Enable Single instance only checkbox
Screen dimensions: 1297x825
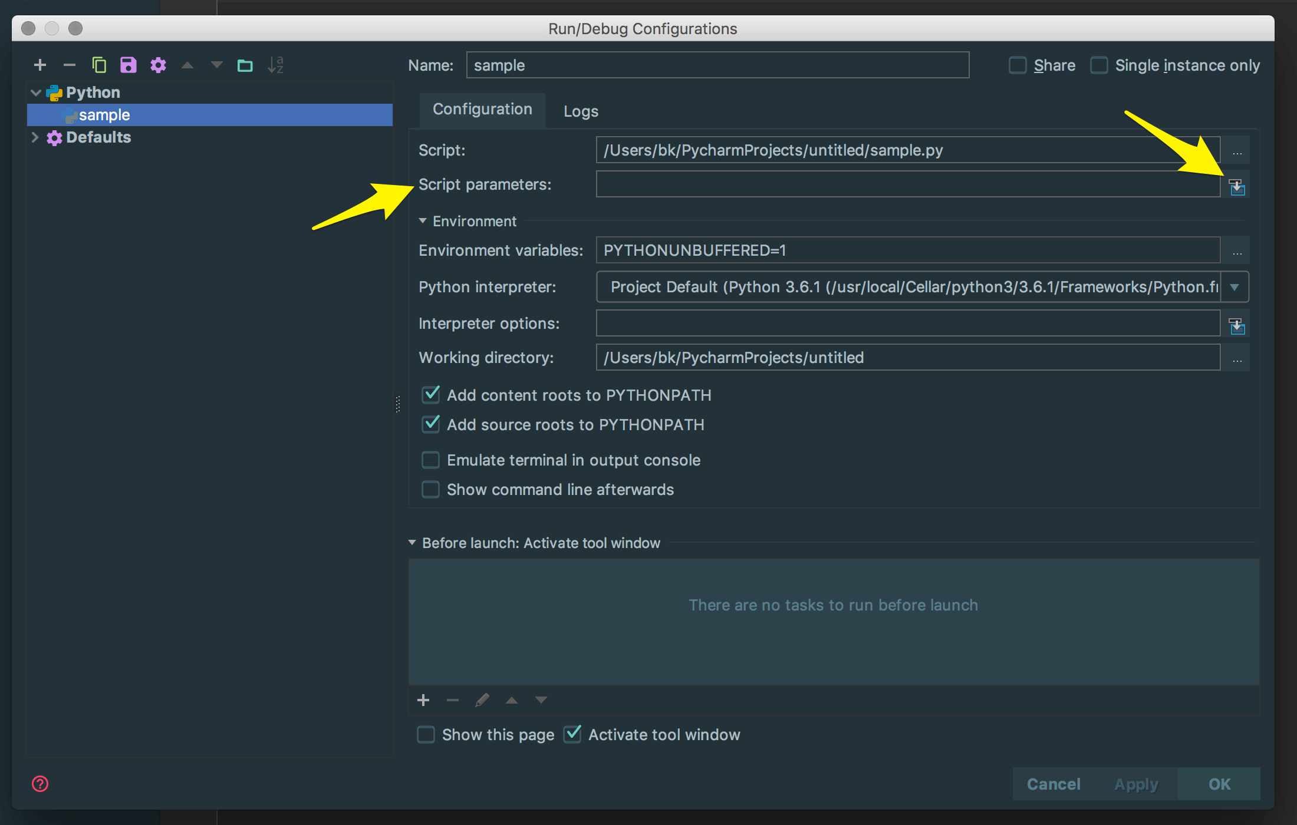pos(1099,65)
